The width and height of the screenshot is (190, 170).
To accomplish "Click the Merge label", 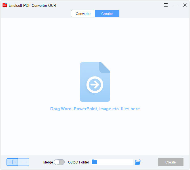I will tap(48, 162).
